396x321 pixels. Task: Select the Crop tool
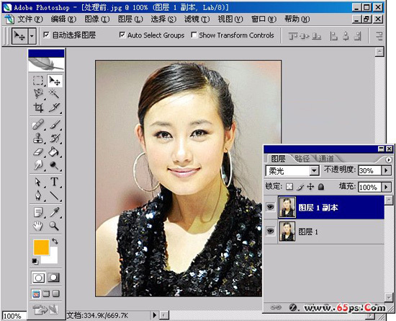click(38, 107)
